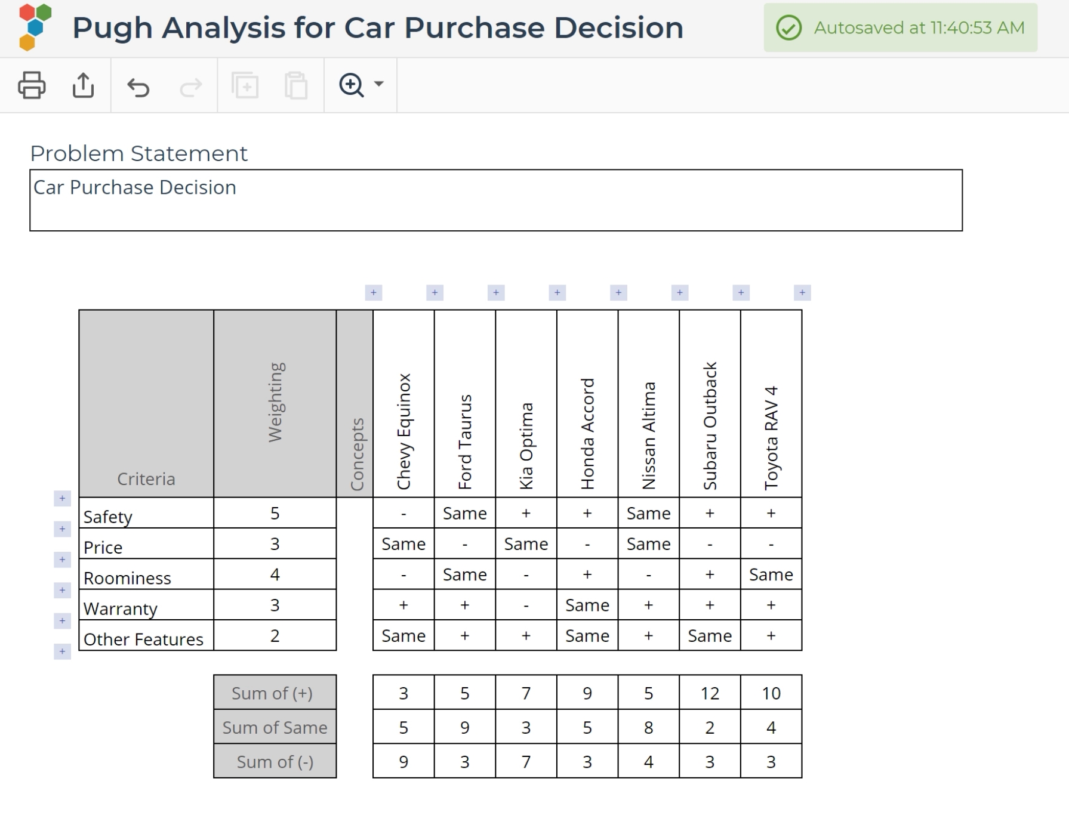
Task: Add concept column before Subaru Outback
Action: click(680, 292)
